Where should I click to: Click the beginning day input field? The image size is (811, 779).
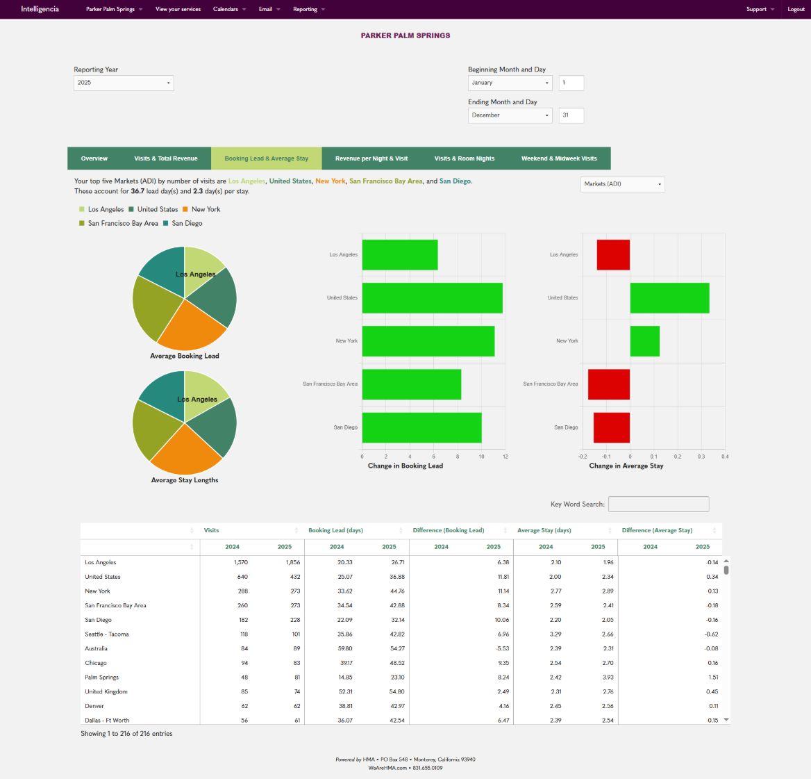point(571,83)
